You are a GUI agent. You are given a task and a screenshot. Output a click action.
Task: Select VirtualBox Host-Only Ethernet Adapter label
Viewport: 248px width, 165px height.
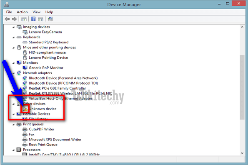(60, 98)
